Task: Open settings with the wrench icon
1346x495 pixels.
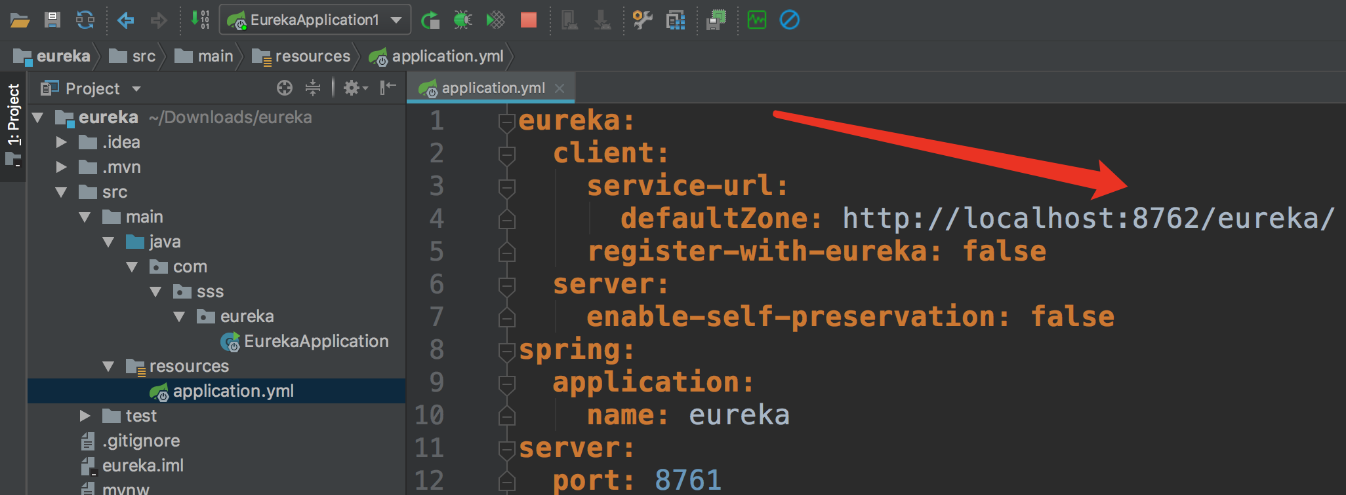Action: click(x=643, y=20)
